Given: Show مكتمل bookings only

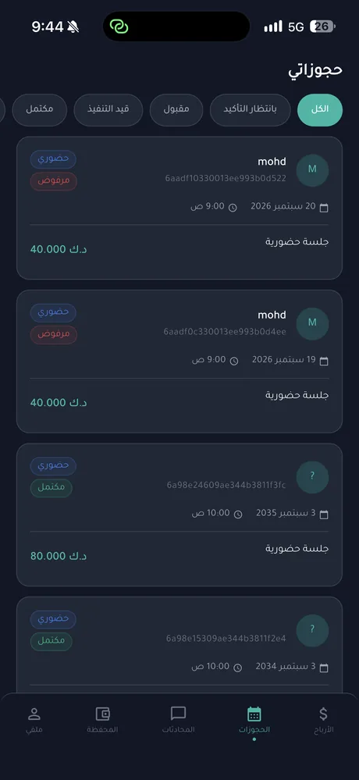Looking at the screenshot, I should 40,110.
